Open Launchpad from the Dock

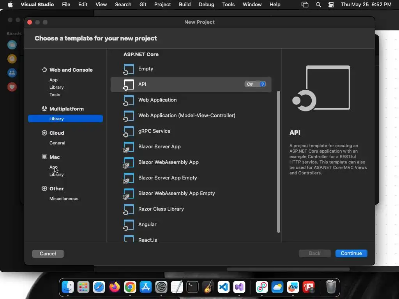point(83,287)
